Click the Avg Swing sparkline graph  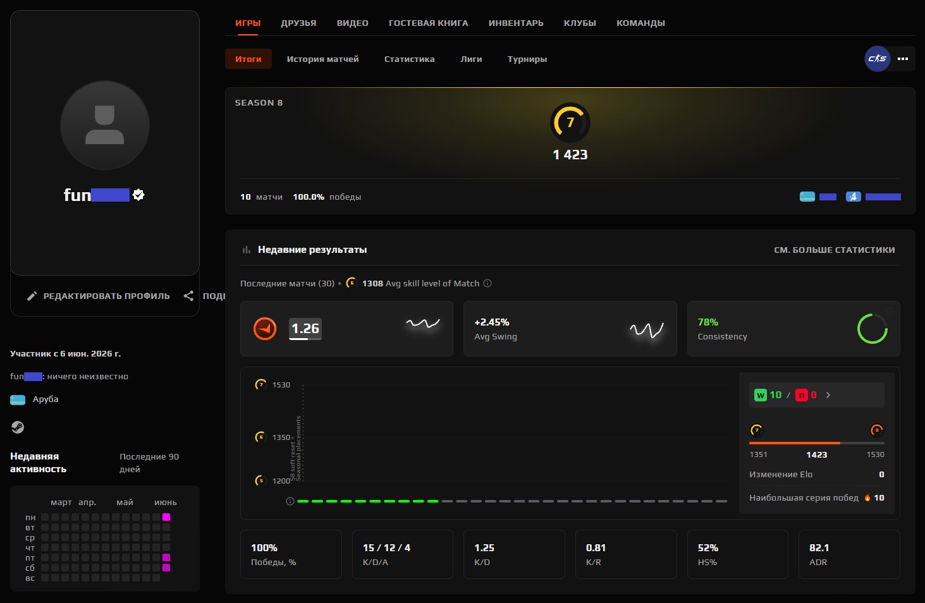coord(646,329)
